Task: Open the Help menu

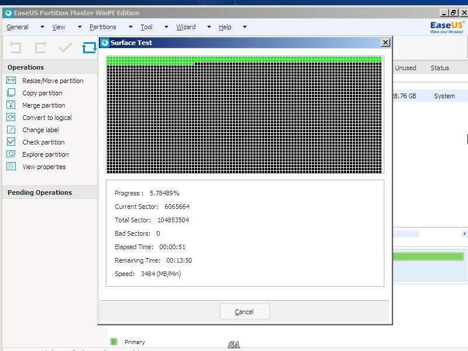Action: point(225,27)
